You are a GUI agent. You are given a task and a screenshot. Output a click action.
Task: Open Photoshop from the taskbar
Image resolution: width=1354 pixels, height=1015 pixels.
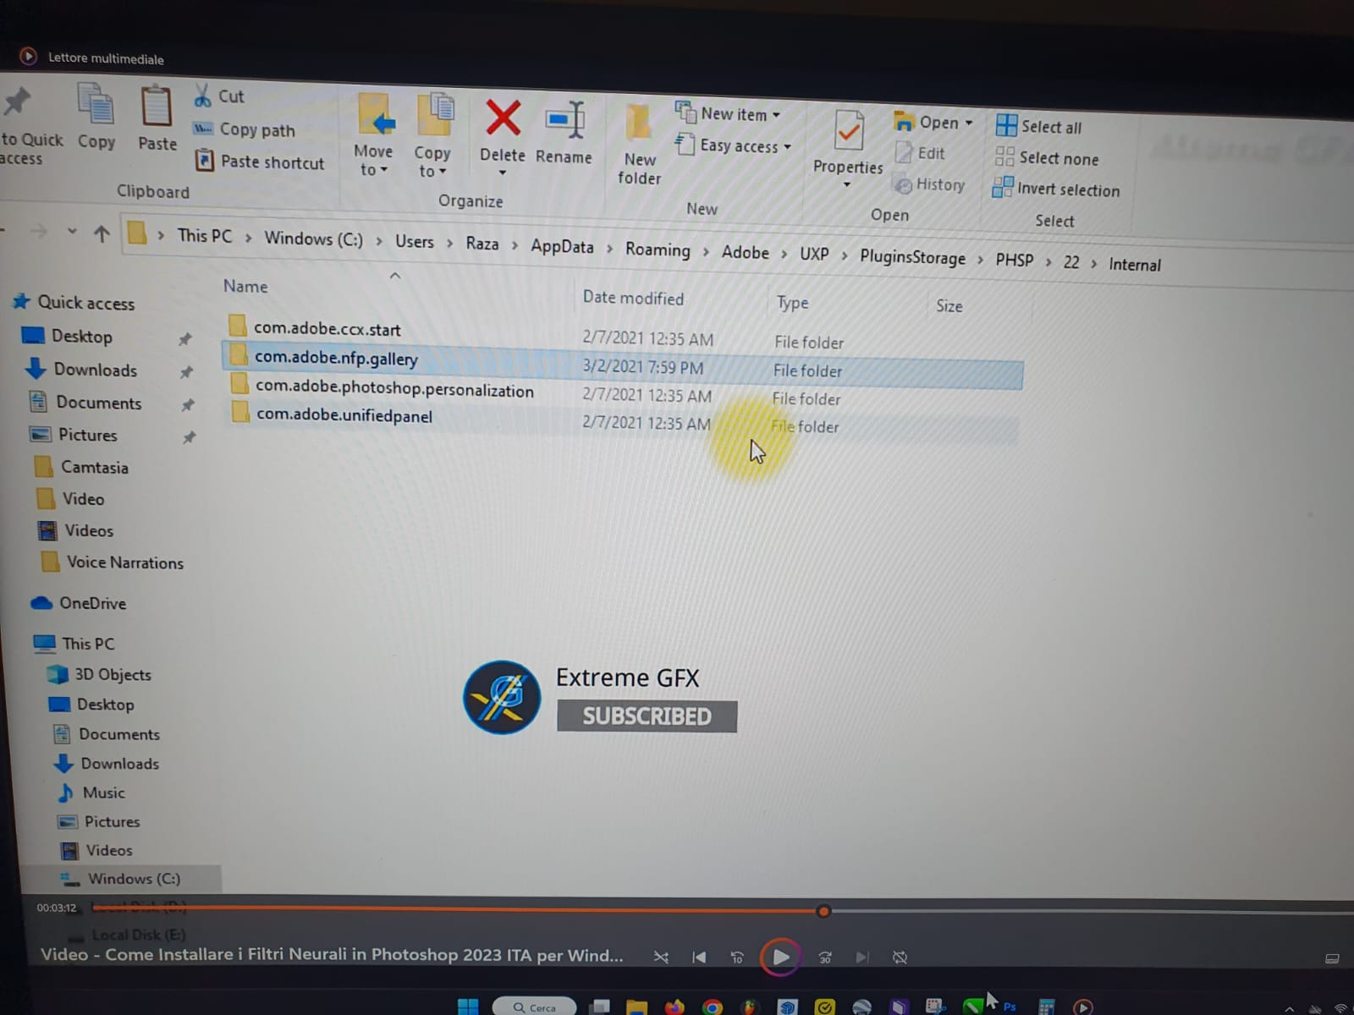pyautogui.click(x=1010, y=1007)
